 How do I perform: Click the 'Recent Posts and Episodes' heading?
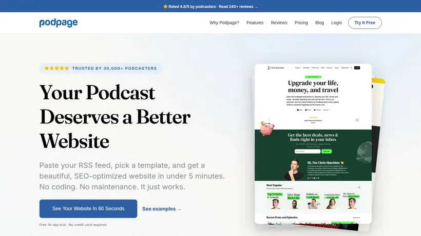(x=282, y=217)
